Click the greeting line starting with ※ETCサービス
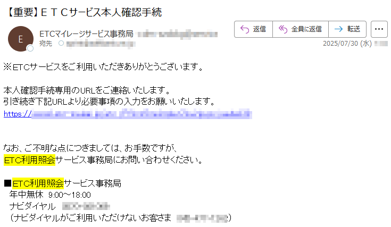The width and height of the screenshot is (391, 227). (104, 67)
